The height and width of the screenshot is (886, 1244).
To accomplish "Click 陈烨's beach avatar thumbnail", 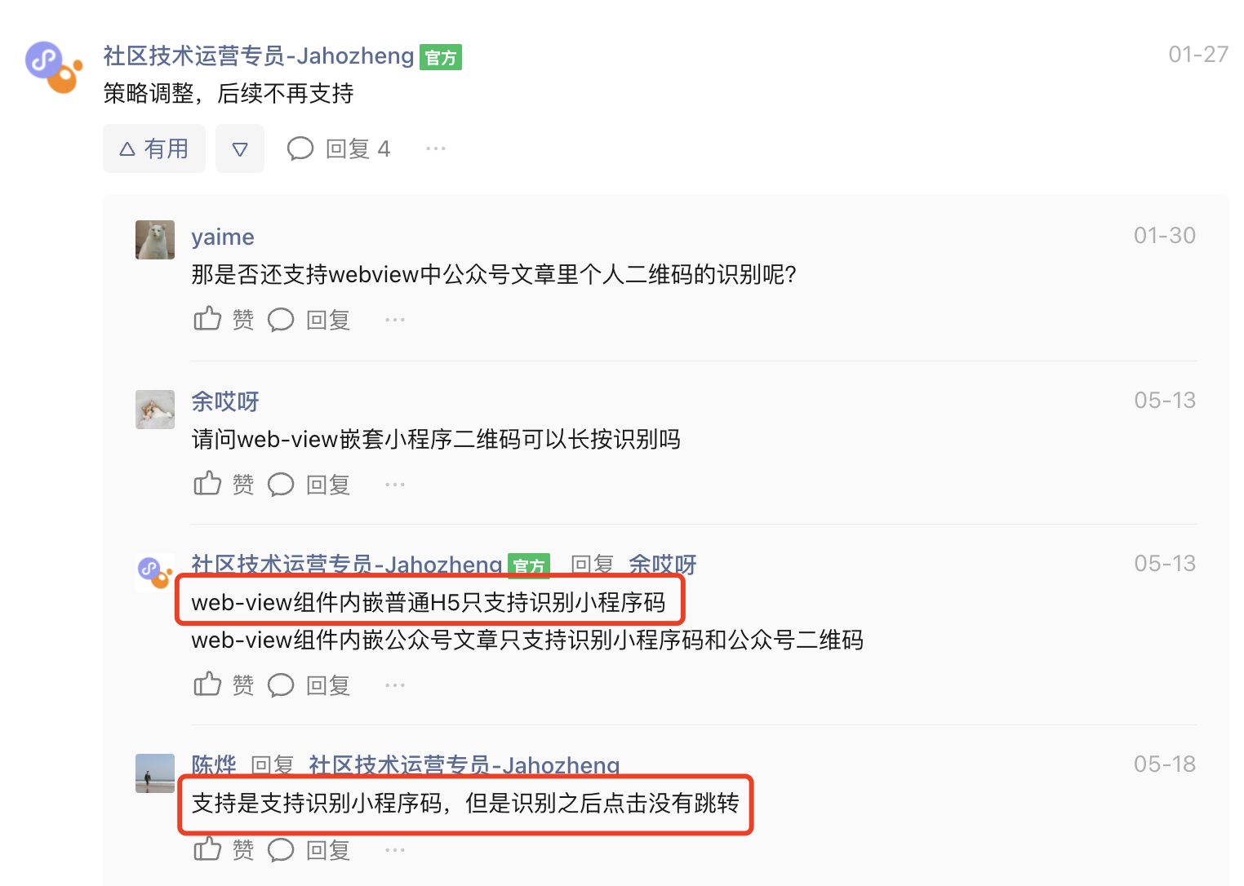I will click(x=155, y=773).
